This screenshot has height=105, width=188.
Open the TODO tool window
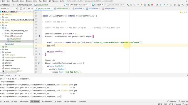pyautogui.click(x=14, y=101)
